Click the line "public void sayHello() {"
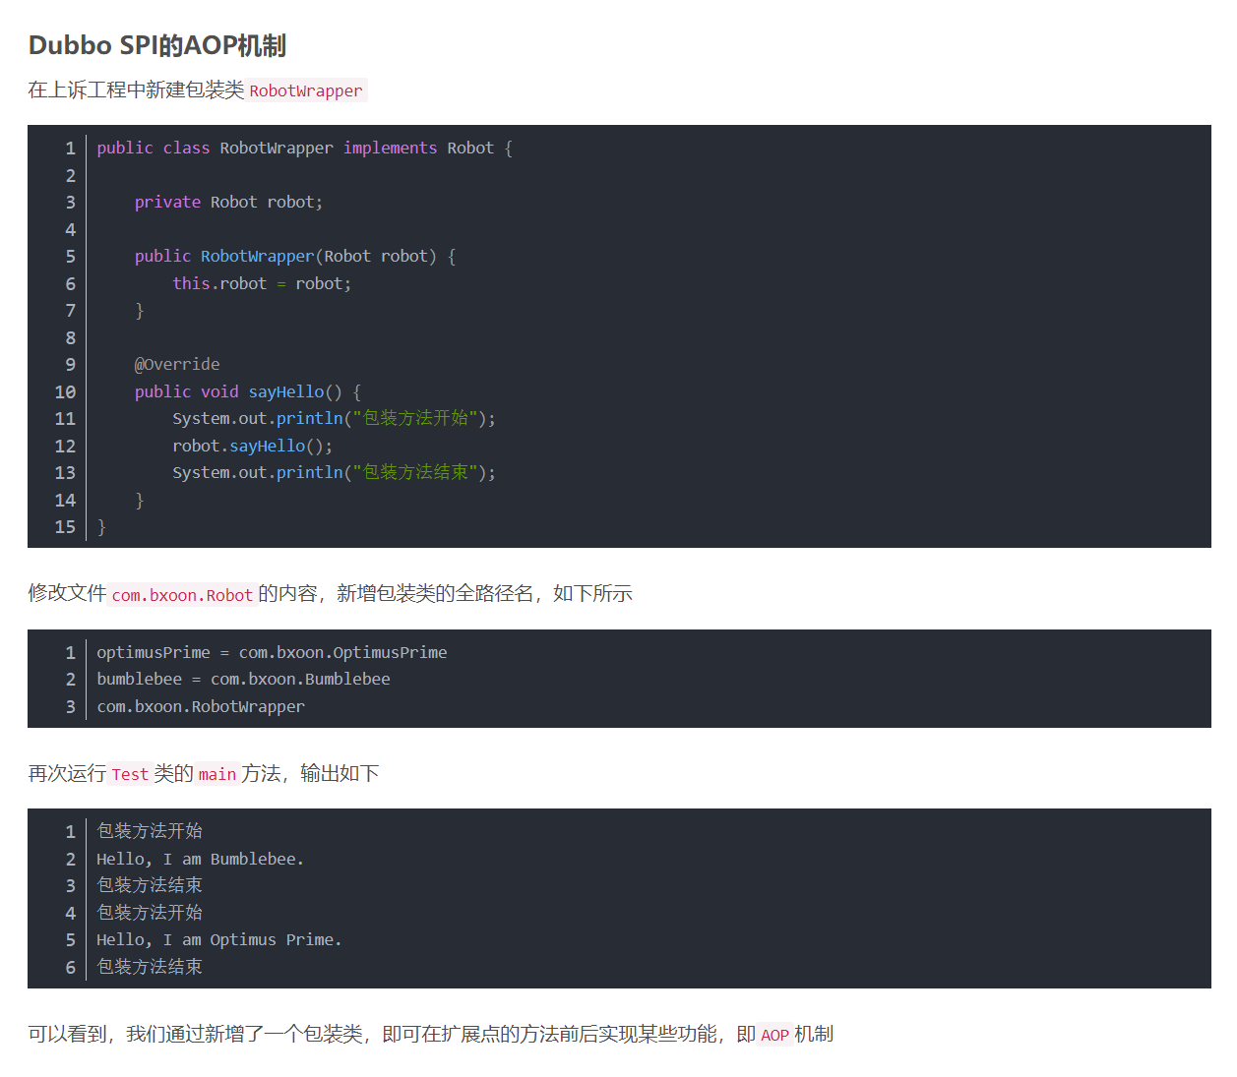 tap(248, 391)
